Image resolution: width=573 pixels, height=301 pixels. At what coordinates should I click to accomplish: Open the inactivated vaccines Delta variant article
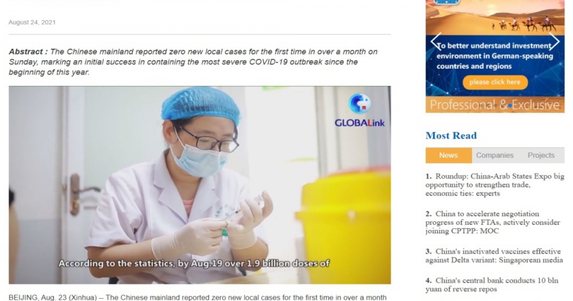pyautogui.click(x=494, y=256)
